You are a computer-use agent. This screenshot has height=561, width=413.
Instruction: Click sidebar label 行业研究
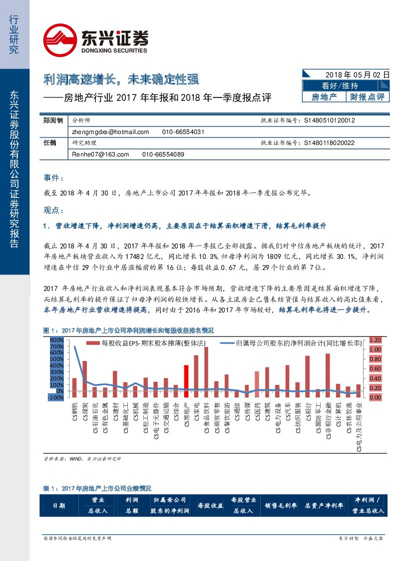pyautogui.click(x=14, y=34)
